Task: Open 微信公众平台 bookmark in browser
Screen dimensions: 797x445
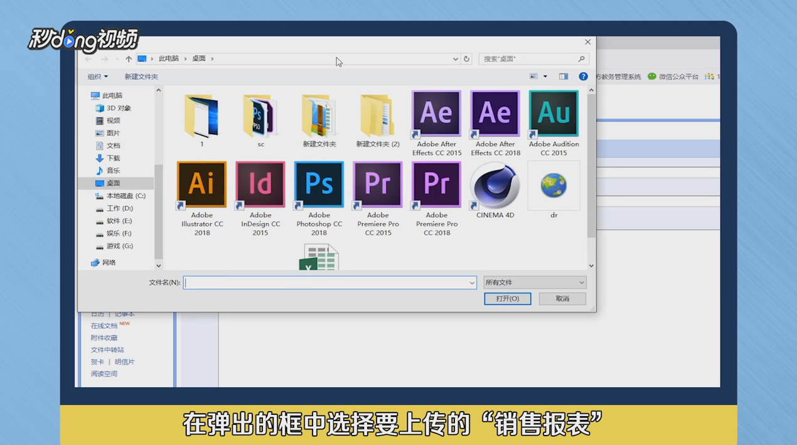Action: (x=673, y=77)
